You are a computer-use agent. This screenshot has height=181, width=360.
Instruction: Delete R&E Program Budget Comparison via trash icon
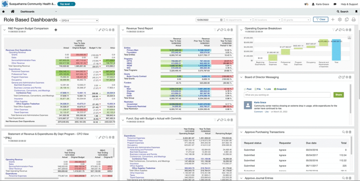[x=113, y=30]
